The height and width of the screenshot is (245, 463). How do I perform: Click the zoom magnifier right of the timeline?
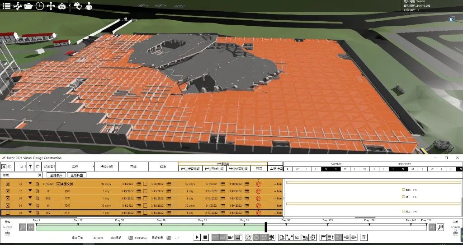pos(440,227)
